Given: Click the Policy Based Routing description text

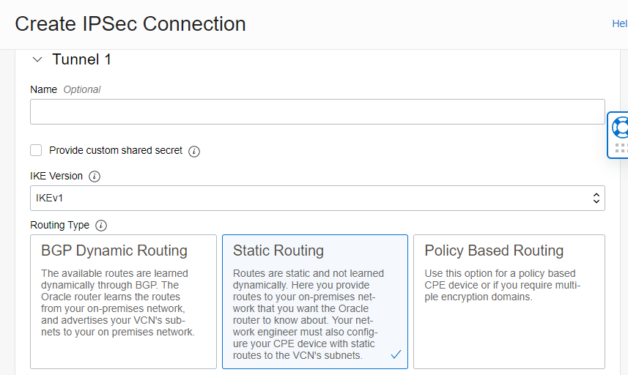Looking at the screenshot, I should (502, 285).
